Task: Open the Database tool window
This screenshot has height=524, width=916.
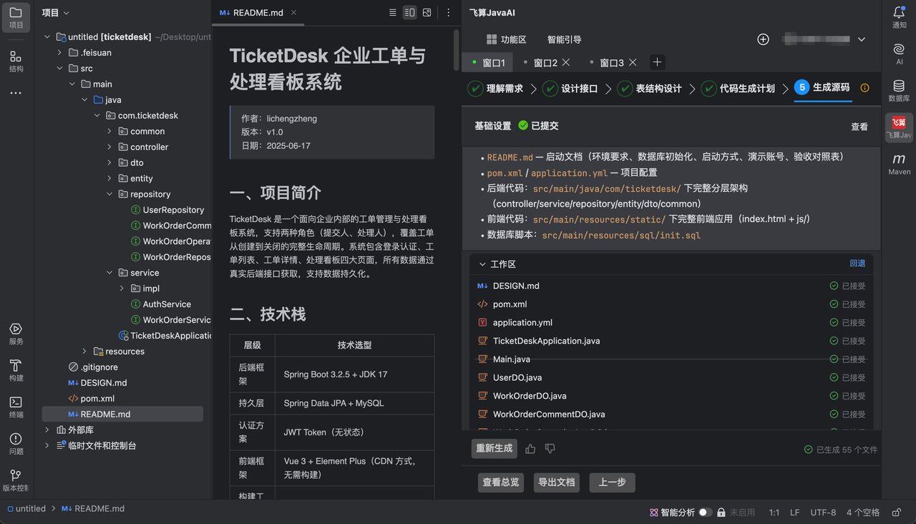Action: pos(900,91)
